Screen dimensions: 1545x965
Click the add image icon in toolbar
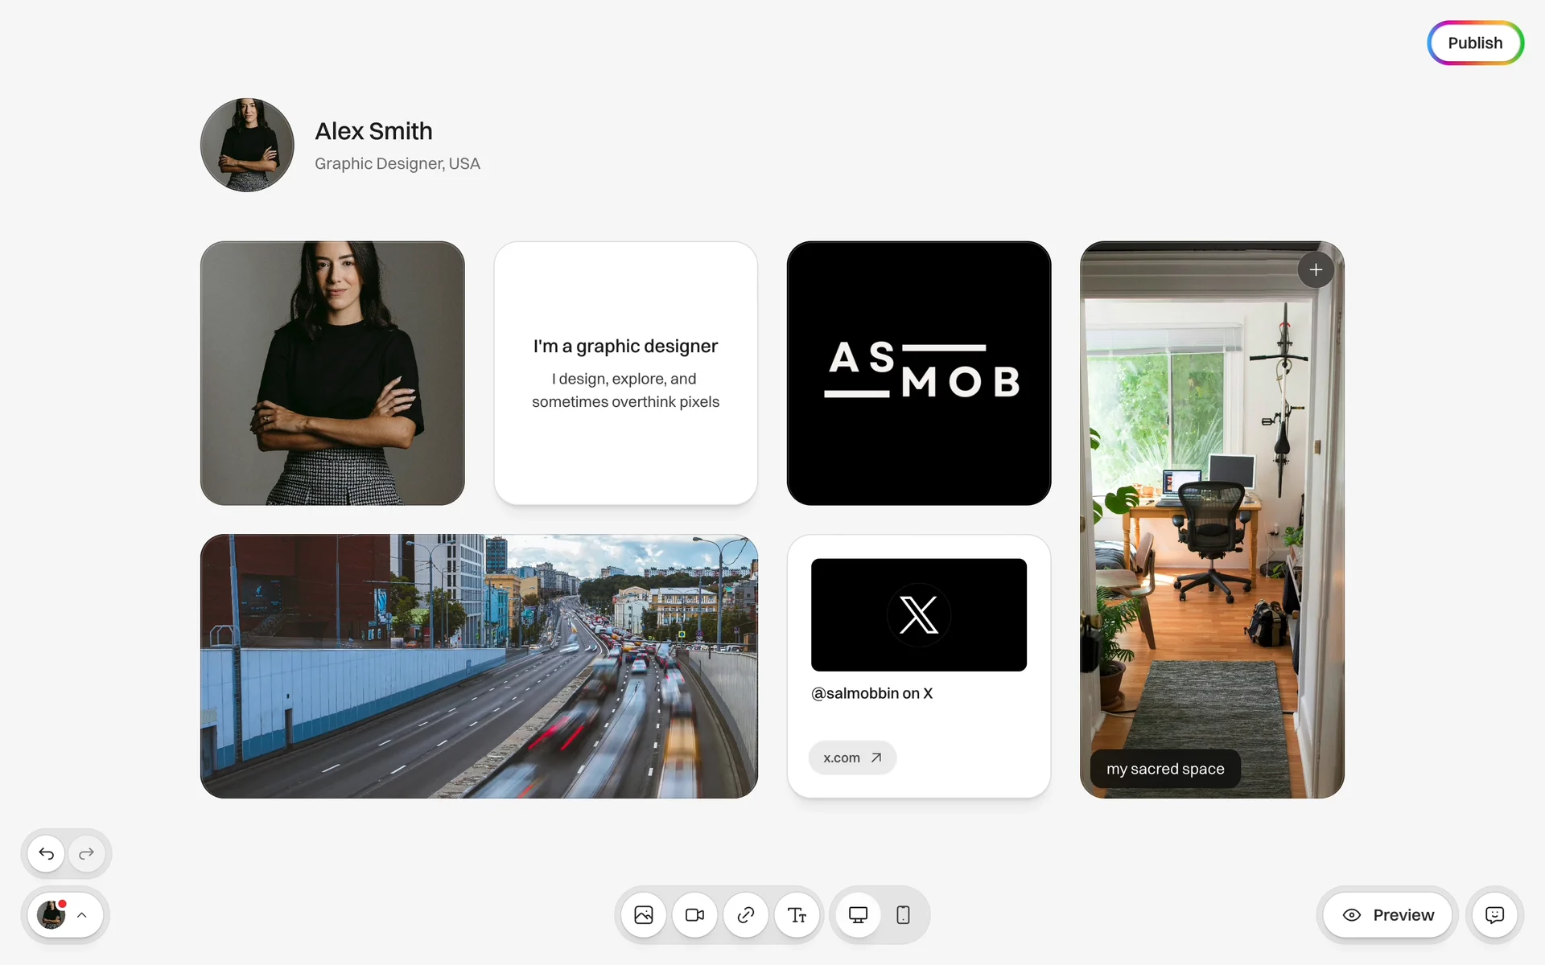click(644, 915)
